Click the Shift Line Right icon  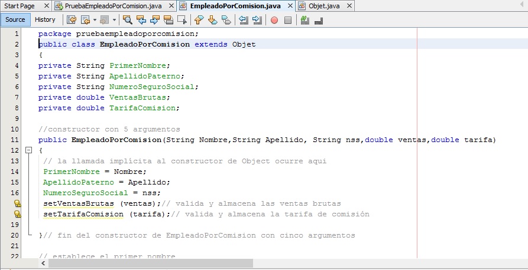pos(257,19)
